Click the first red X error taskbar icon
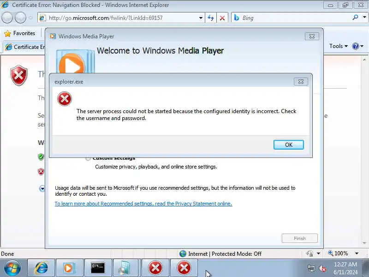The image size is (369, 277). tap(155, 268)
